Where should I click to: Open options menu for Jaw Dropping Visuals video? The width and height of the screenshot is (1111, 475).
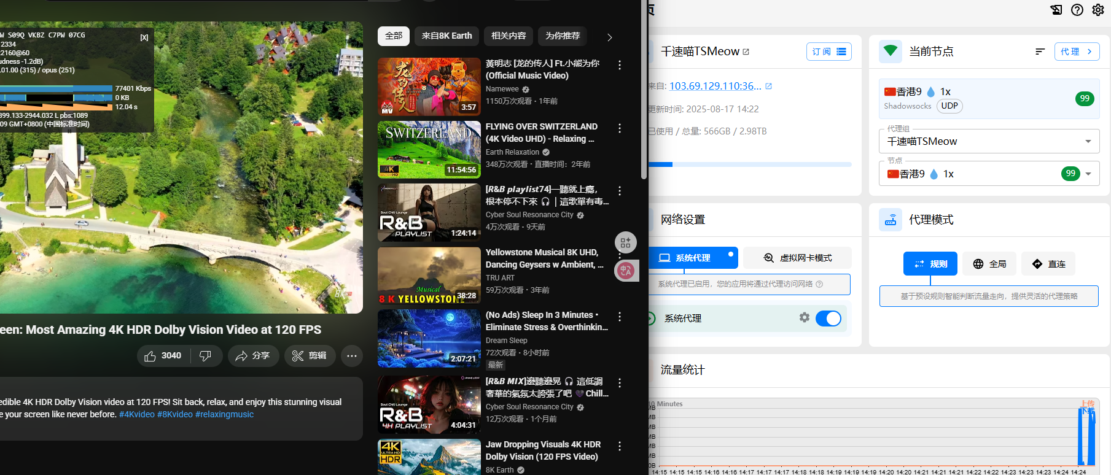click(620, 446)
